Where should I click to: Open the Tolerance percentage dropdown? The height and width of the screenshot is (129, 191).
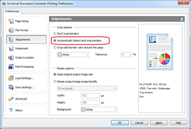[x=126, y=55]
